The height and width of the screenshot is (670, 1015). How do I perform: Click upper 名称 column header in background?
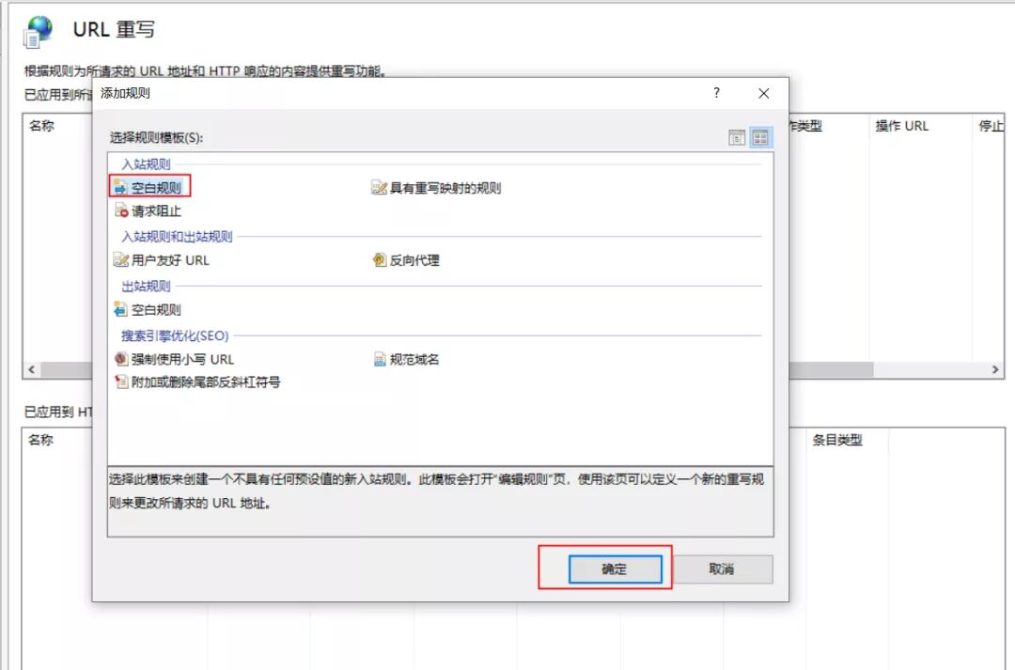[42, 126]
